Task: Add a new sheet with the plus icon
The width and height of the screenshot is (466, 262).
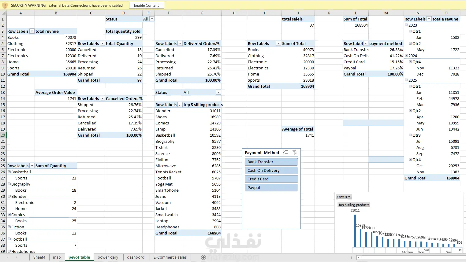Action: [203, 257]
